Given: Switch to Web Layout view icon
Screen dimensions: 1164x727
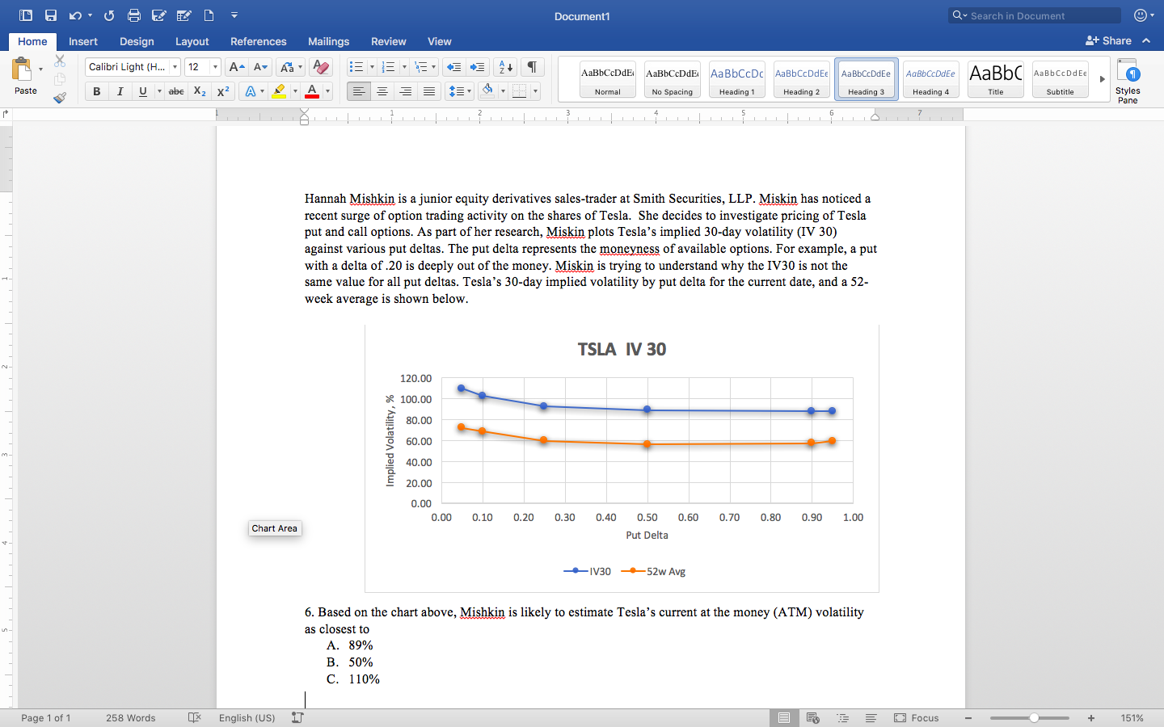Looking at the screenshot, I should click(x=813, y=717).
